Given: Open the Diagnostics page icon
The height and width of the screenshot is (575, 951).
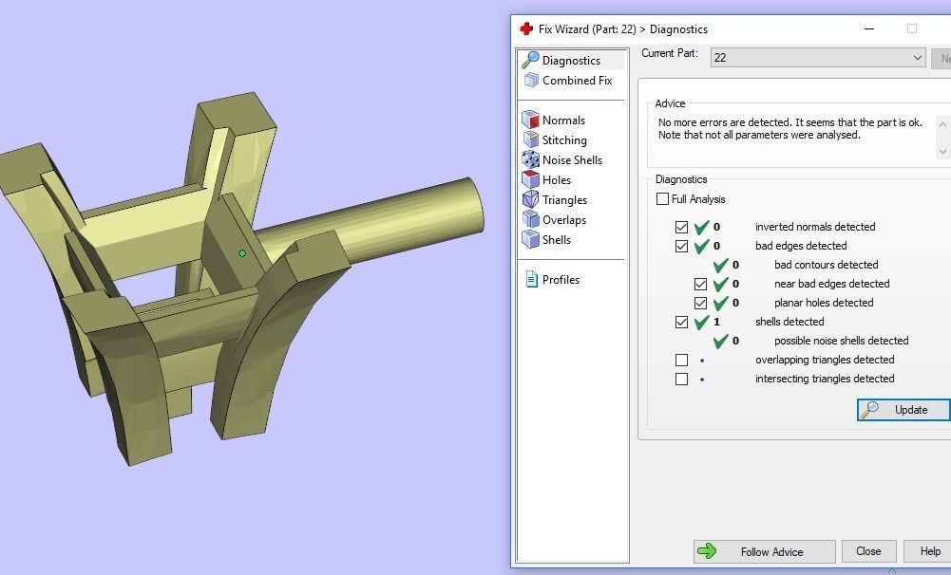Looking at the screenshot, I should [531, 60].
